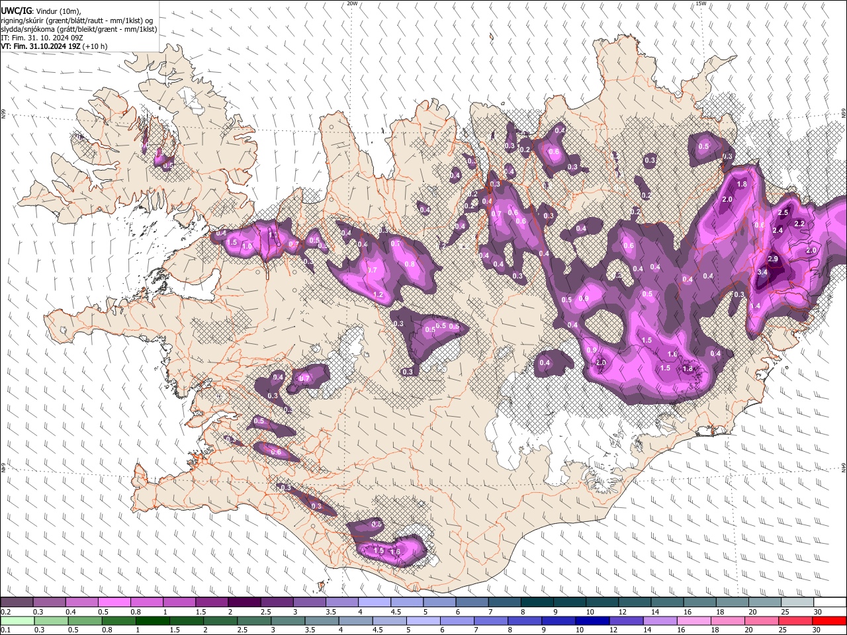This screenshot has width=847, height=635.
Task: Select the bottom-row grey-green swatch labeled 3
Action: point(288,620)
